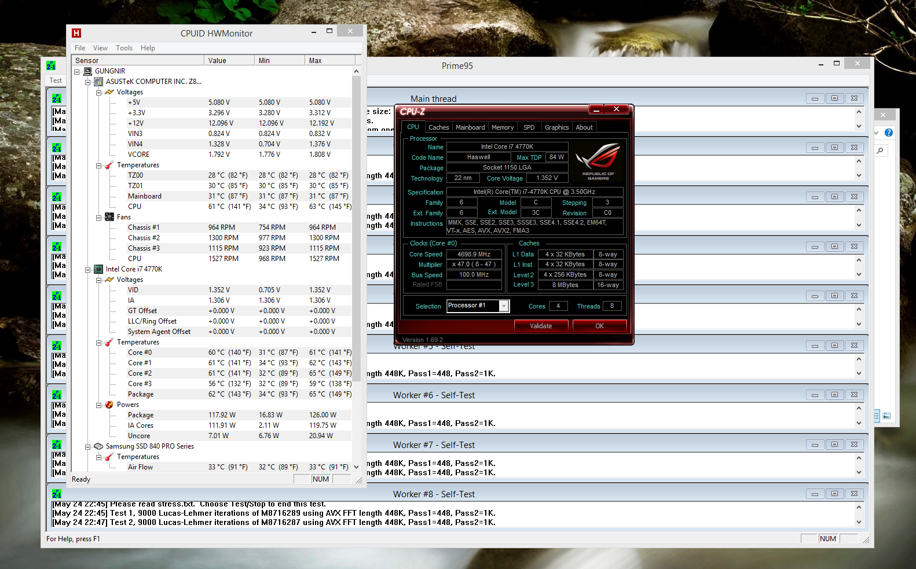This screenshot has width=916, height=569.
Task: Click the Value column header
Action: tap(229, 60)
